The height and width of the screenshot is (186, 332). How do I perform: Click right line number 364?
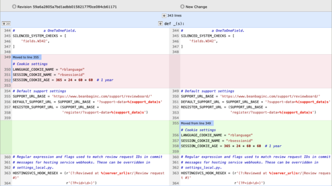(x=175, y=183)
